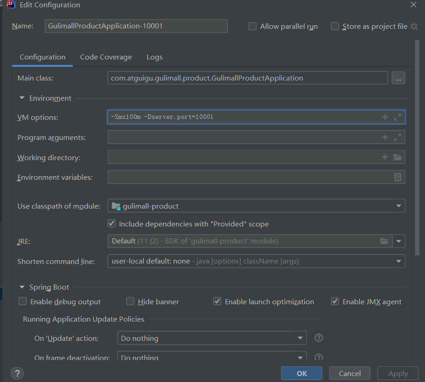Click the Name input field
The width and height of the screenshot is (425, 382).
[136, 26]
